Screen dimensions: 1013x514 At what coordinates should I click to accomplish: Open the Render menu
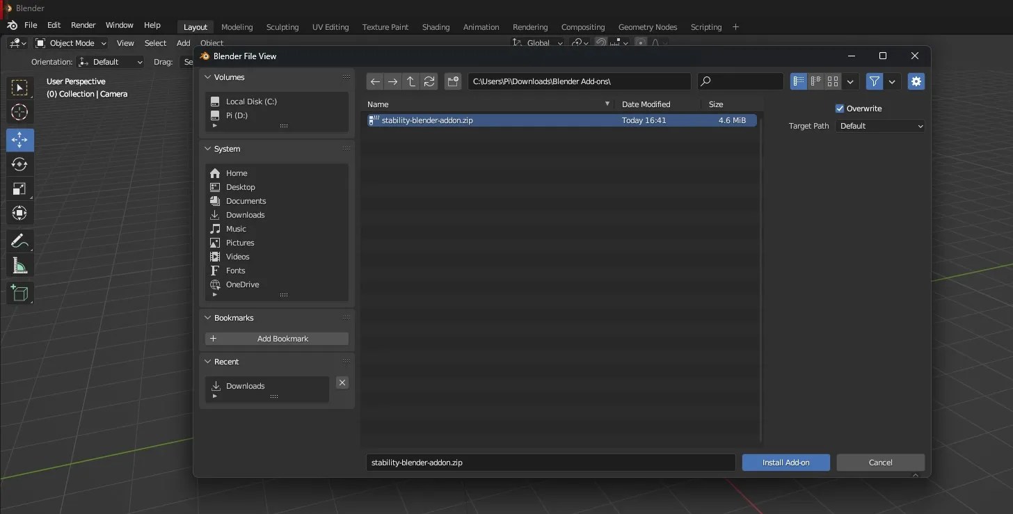click(x=83, y=25)
